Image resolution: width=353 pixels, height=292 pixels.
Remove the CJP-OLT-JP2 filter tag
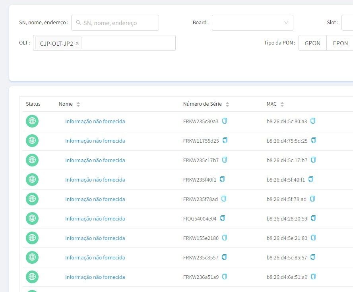coord(77,43)
